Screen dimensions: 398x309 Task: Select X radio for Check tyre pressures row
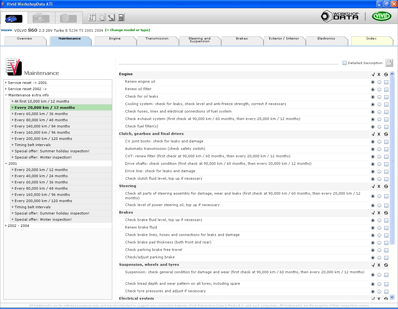[x=379, y=292]
